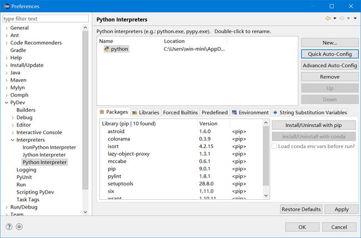The image size is (361, 238).
Task: Select PyUnit under PyDev
Action: pyautogui.click(x=24, y=178)
